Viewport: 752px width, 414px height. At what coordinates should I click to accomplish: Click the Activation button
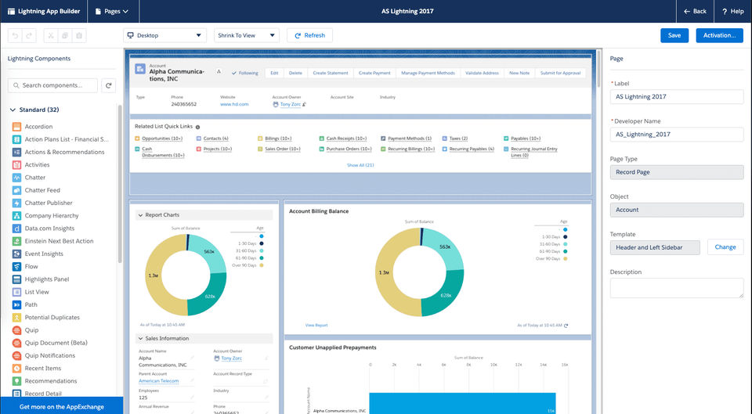[719, 35]
